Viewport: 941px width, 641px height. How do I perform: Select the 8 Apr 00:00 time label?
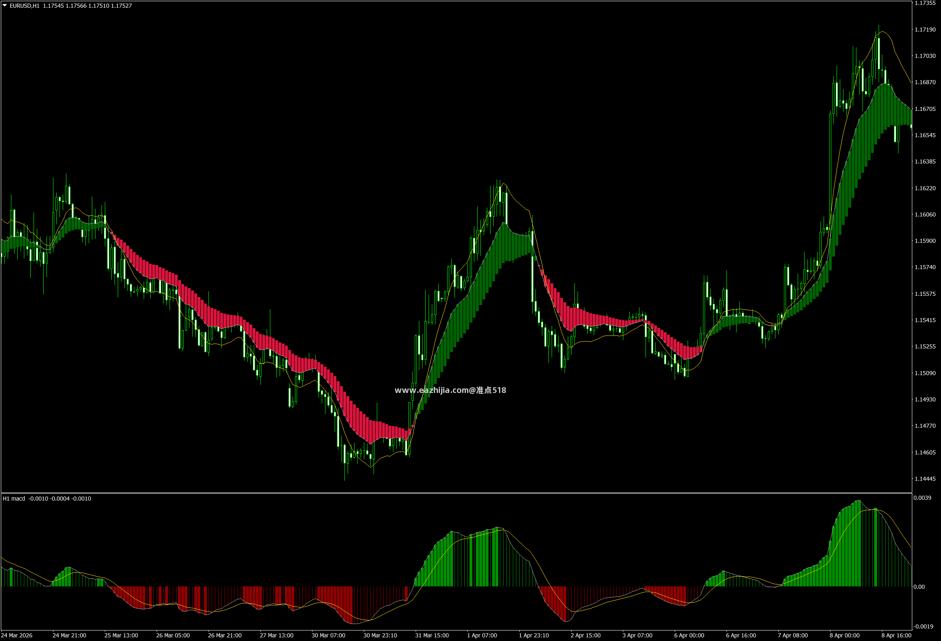pos(845,636)
